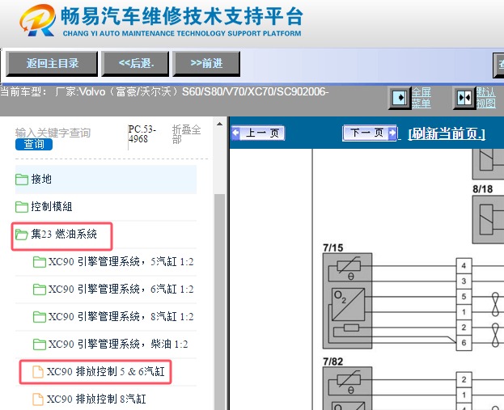The width and height of the screenshot is (504, 410).
Task: Click the folder icon beside 控制模組
Action: pyautogui.click(x=22, y=206)
